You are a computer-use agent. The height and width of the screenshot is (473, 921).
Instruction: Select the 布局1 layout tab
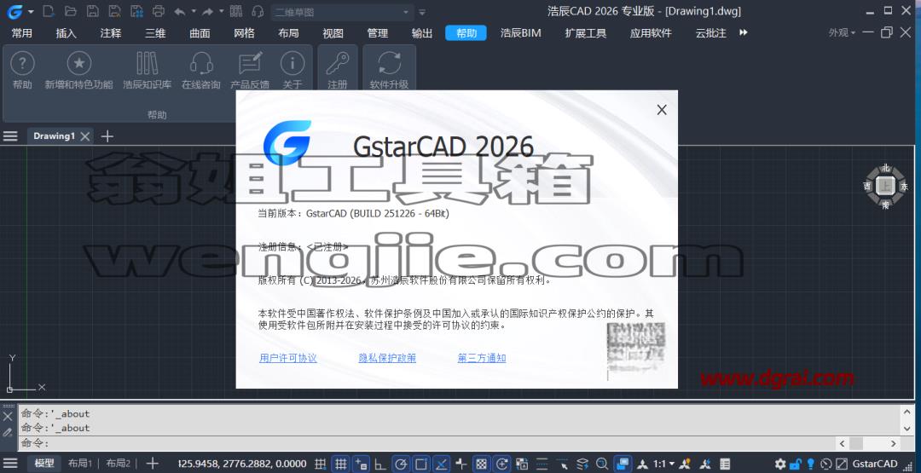pos(80,464)
